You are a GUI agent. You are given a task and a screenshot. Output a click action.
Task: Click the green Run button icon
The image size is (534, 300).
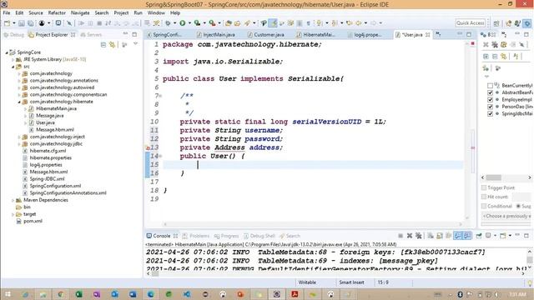pos(183,23)
